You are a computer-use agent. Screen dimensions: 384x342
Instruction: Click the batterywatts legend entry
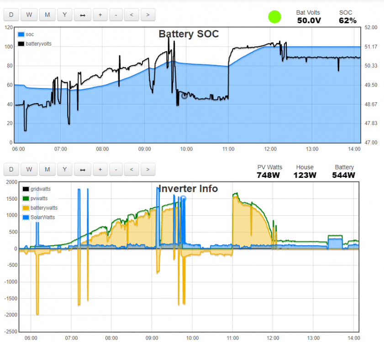coord(40,208)
